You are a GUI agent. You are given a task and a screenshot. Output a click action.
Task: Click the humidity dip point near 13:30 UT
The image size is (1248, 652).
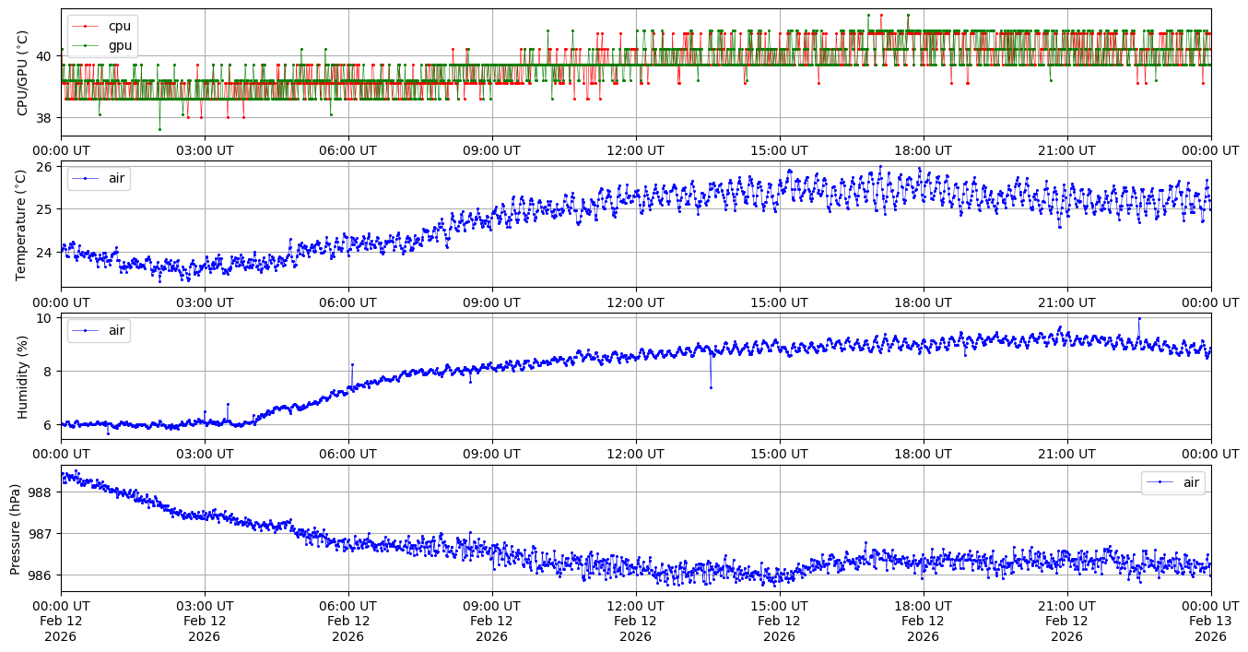click(711, 387)
